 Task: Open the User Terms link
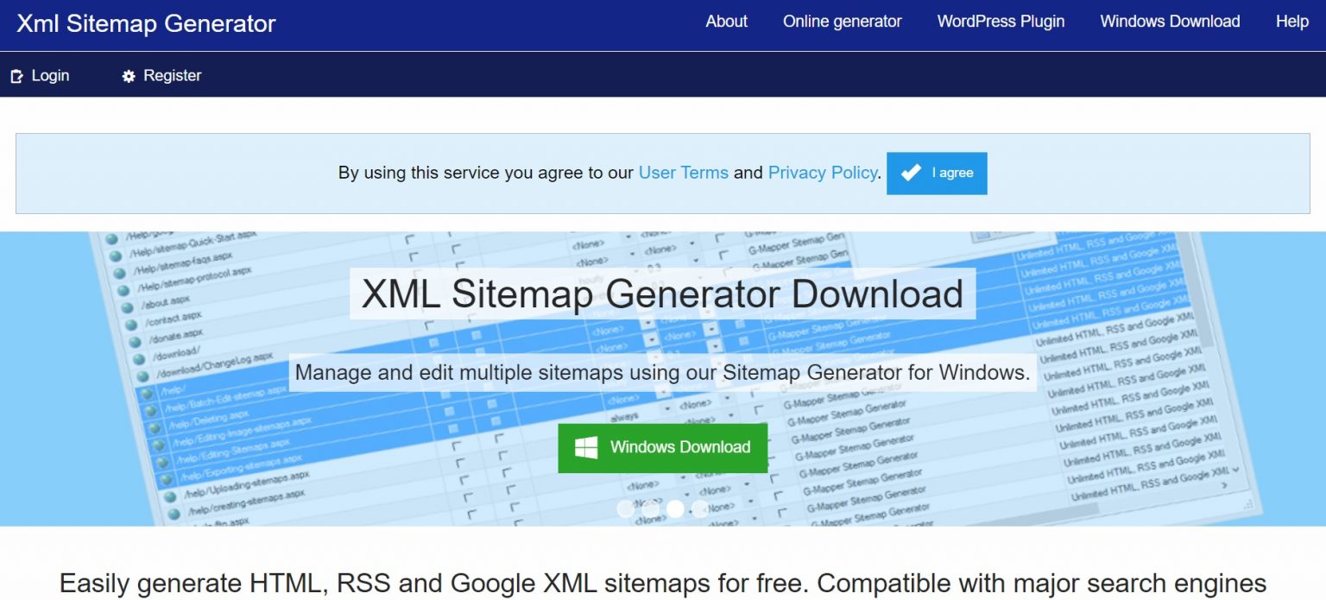(683, 173)
